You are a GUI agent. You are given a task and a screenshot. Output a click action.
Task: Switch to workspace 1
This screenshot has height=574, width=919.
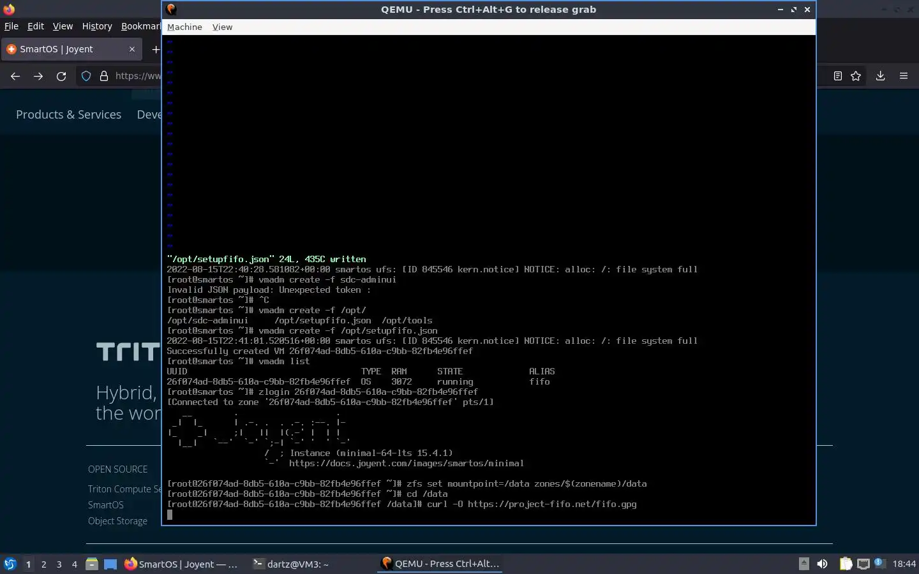tap(28, 564)
